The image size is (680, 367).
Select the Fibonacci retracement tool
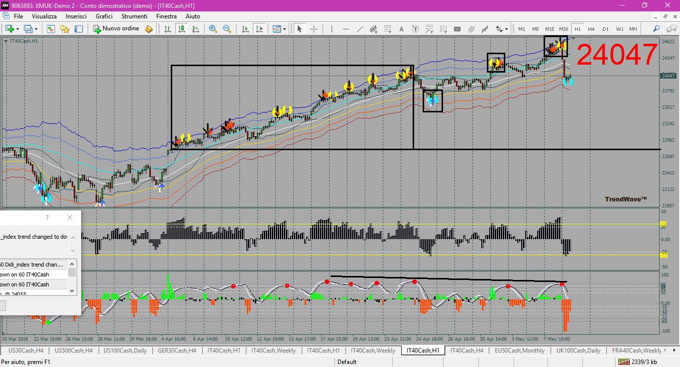coord(387,29)
